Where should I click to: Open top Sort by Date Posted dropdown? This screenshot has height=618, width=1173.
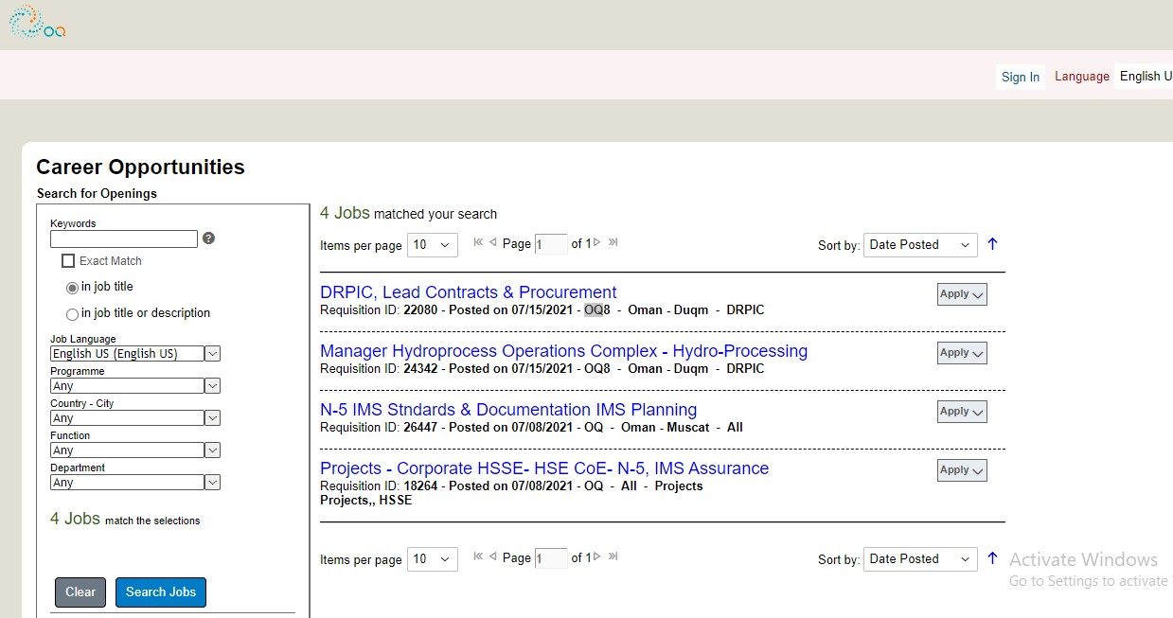(x=920, y=245)
